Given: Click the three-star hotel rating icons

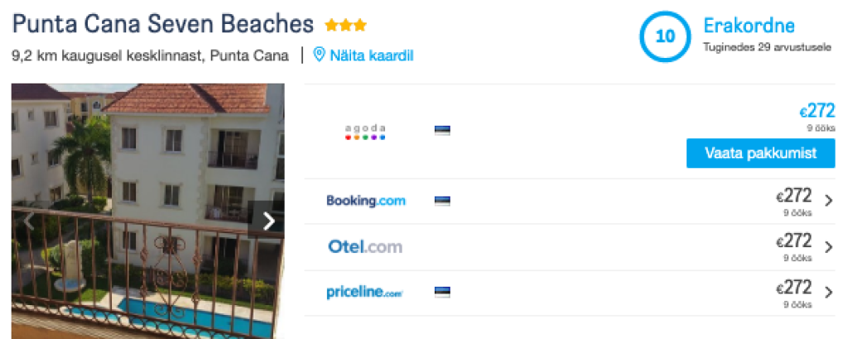Looking at the screenshot, I should [345, 26].
